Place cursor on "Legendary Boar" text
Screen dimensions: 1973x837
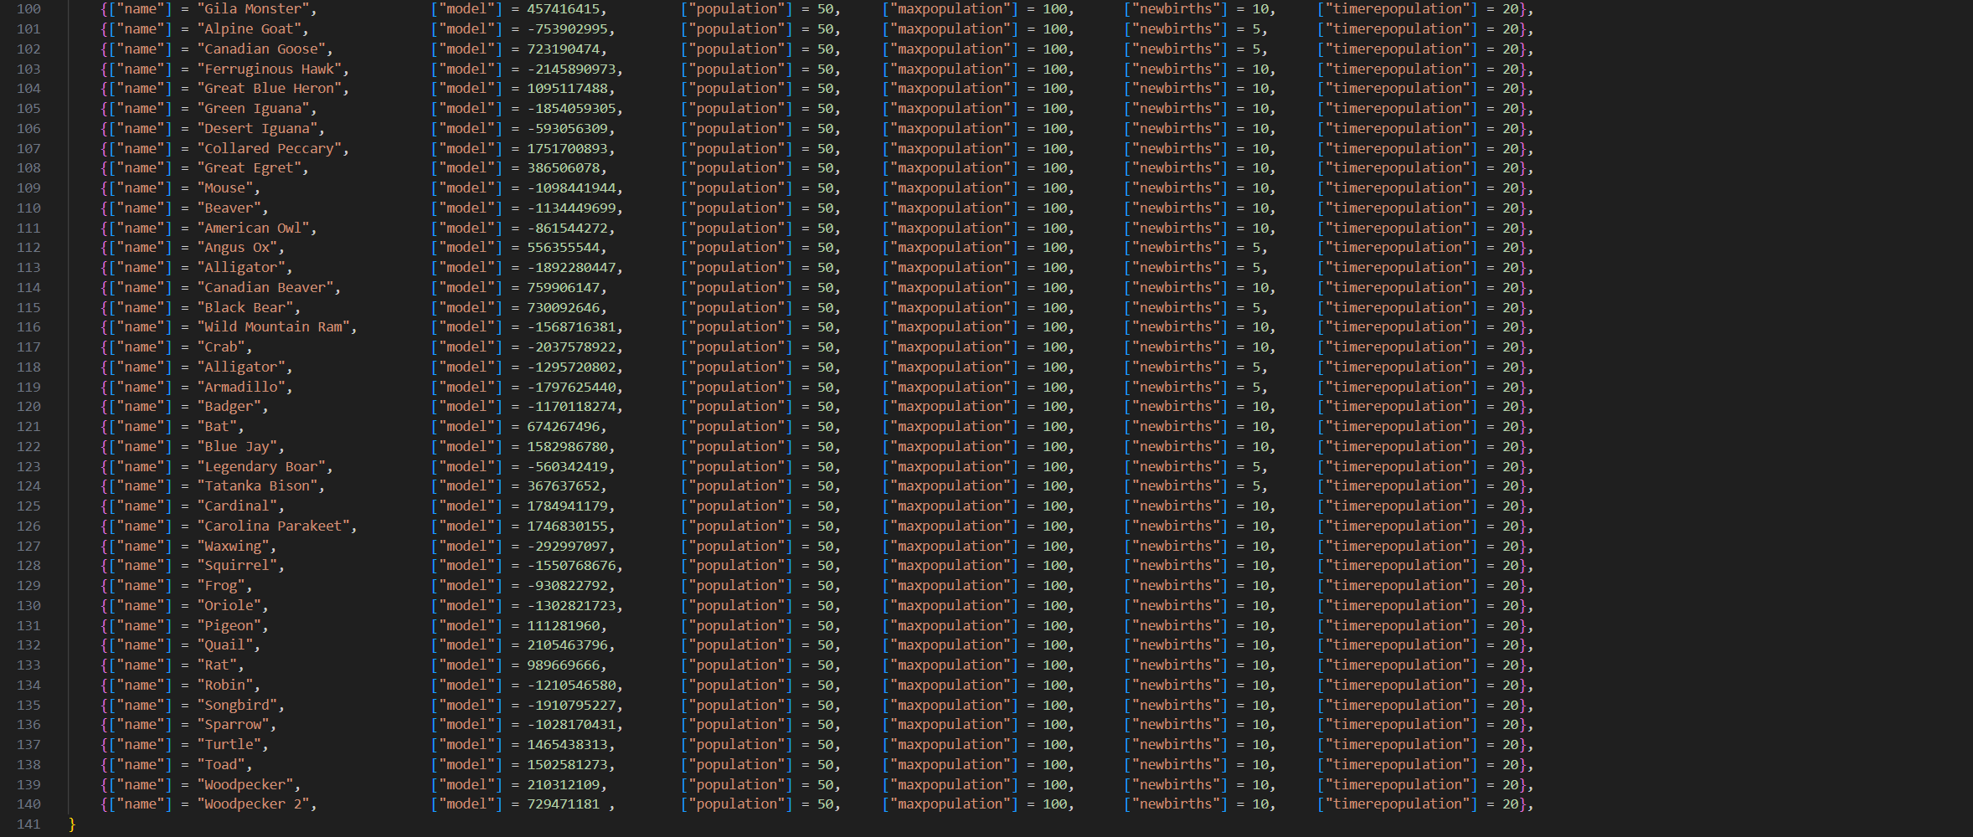(262, 467)
